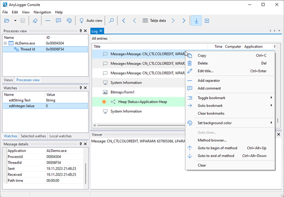This screenshot has height=197, width=284.
Task: Select edtString.Text watch row
Action: point(45,100)
